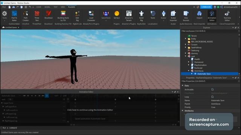Select the PlayAnimation script
241x135 pixels.
(200, 65)
